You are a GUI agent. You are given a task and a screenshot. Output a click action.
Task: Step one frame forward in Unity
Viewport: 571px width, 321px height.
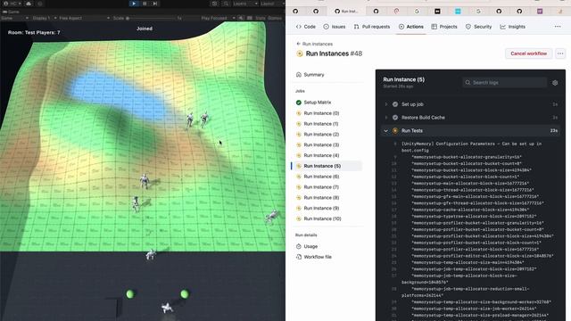(x=155, y=4)
